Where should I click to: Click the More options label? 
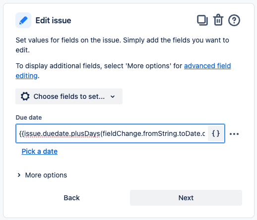coord(46,175)
